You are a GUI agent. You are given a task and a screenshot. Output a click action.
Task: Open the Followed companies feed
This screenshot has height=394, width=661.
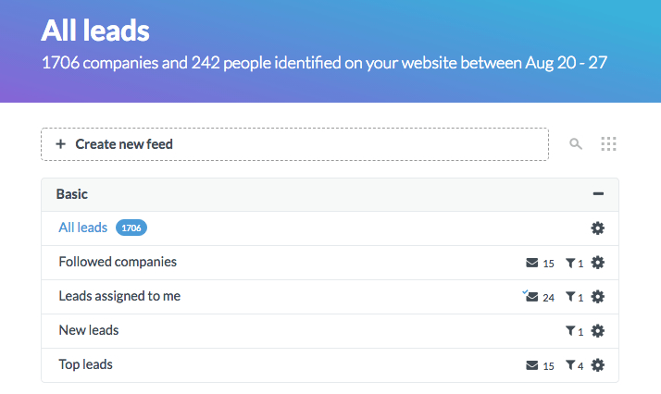coord(118,262)
